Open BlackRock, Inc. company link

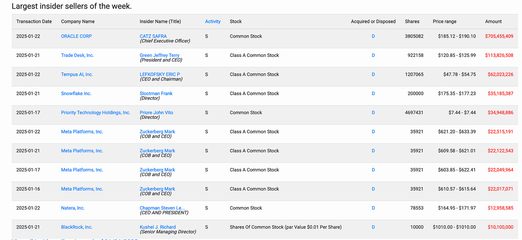tap(77, 227)
